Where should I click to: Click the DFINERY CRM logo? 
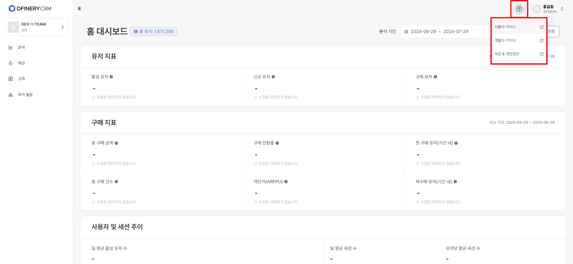point(30,8)
